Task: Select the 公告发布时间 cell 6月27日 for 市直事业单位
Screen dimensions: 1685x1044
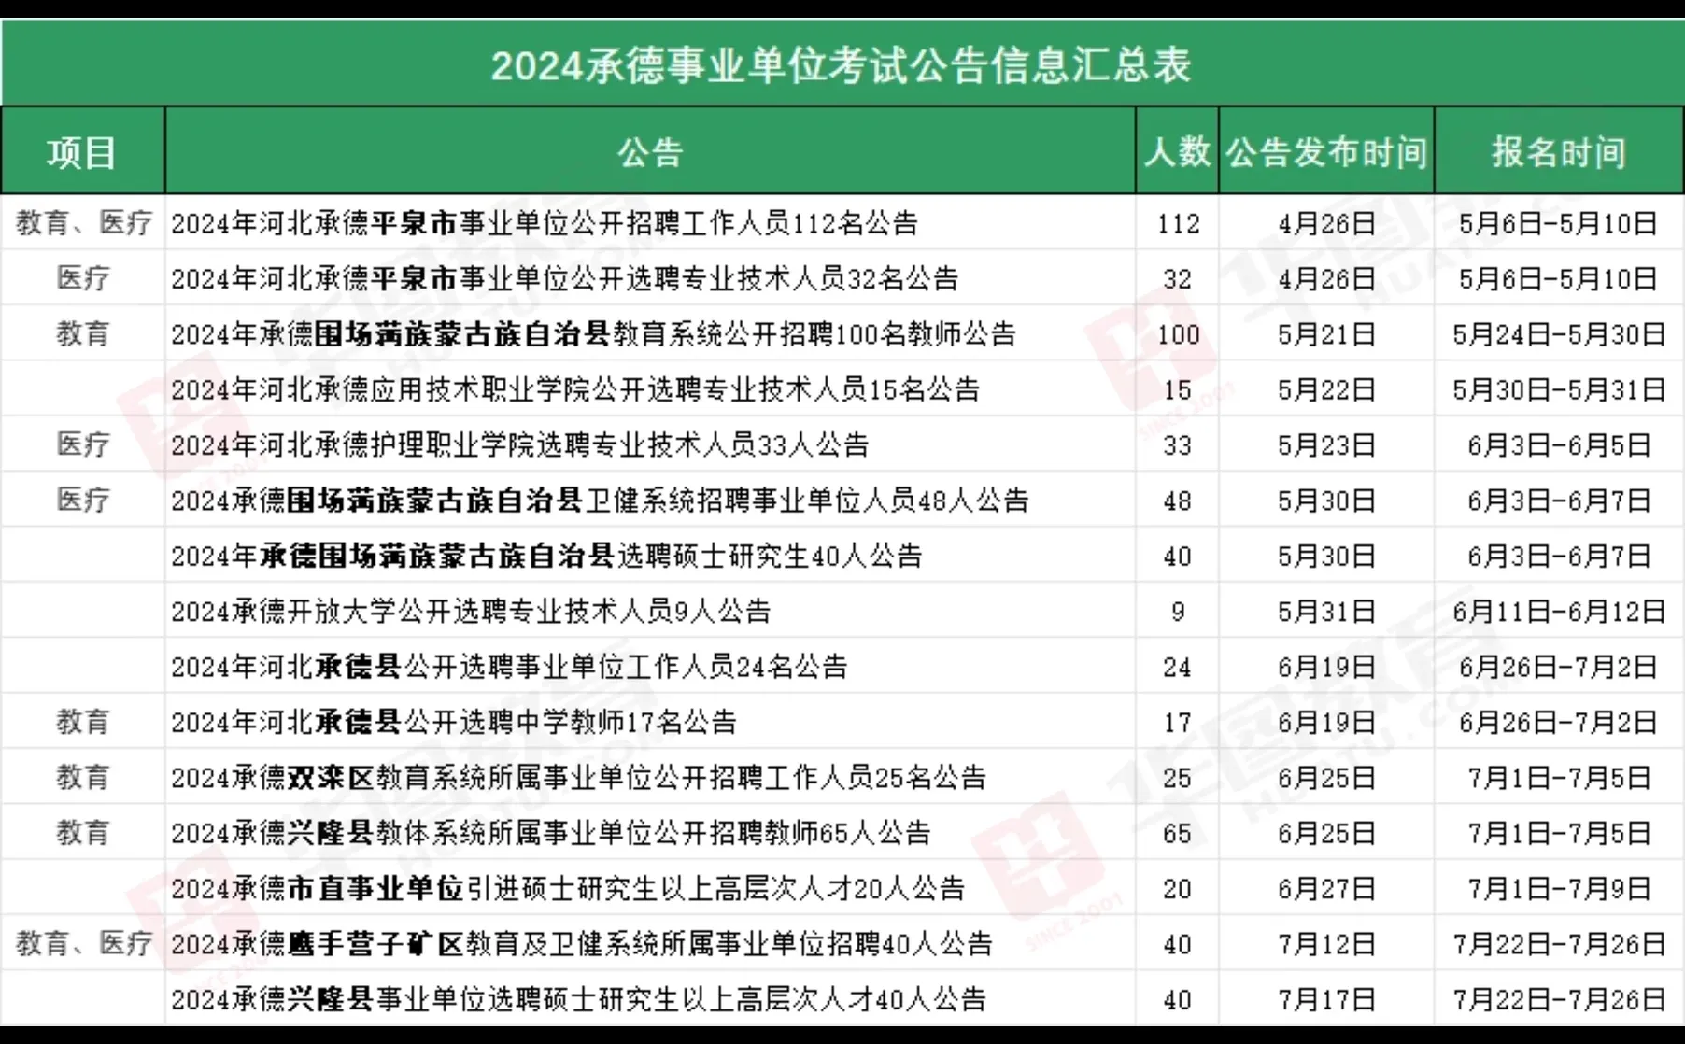Action: (x=1326, y=888)
